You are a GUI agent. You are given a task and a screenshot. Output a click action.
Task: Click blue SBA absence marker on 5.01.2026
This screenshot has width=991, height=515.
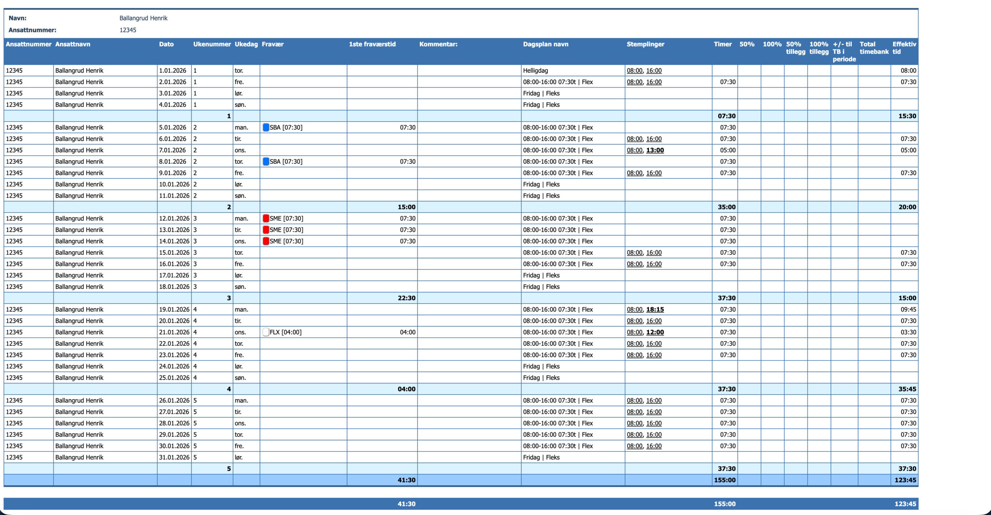[x=266, y=127]
